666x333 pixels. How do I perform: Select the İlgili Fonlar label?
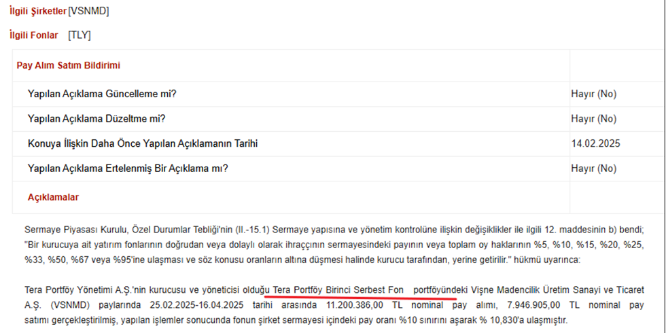33,35
